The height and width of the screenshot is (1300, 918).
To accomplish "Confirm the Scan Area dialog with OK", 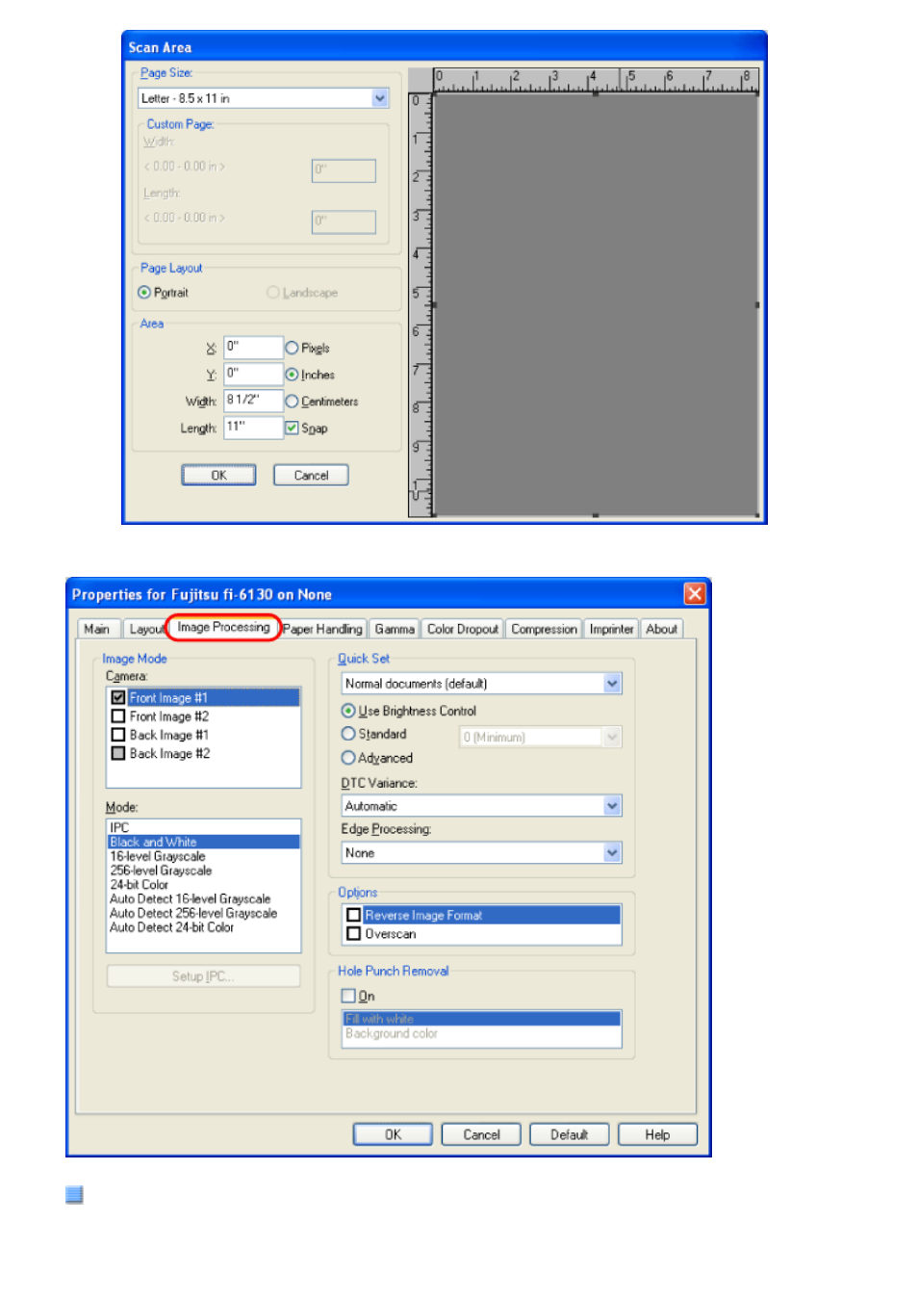I will [218, 475].
